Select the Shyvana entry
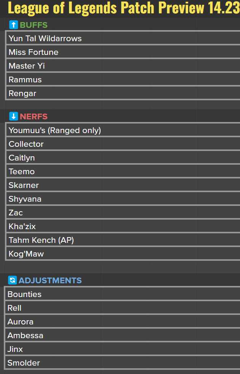 point(123,199)
